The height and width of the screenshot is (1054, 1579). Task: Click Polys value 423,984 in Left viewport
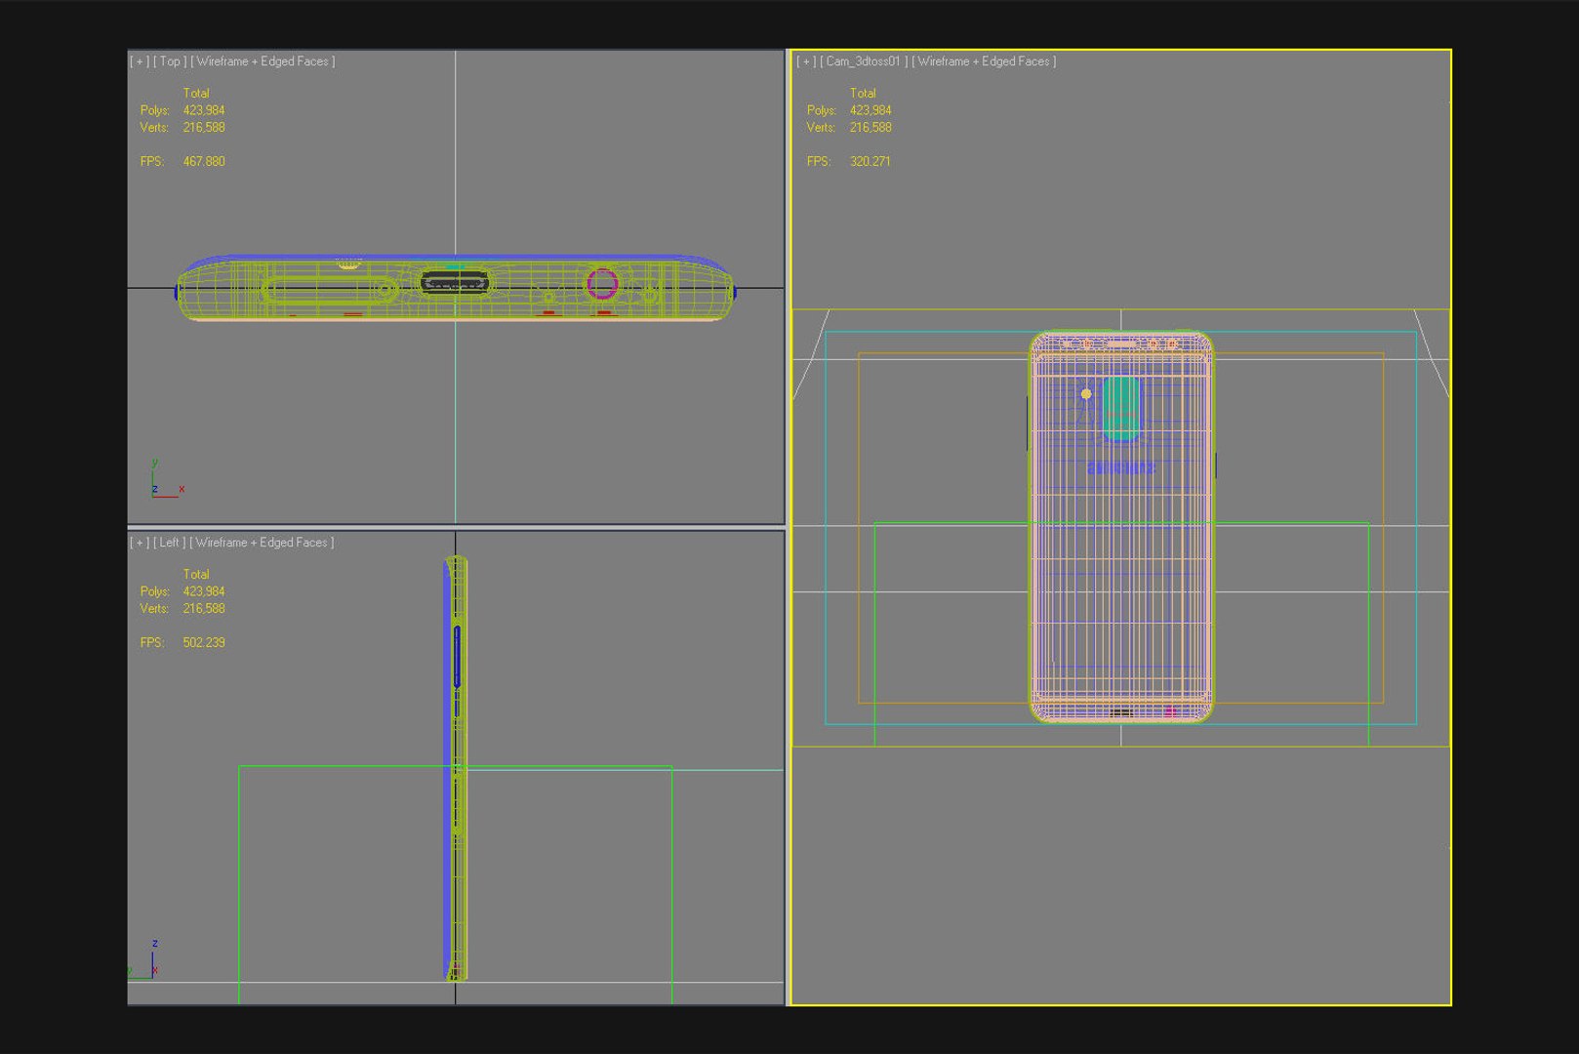(204, 591)
